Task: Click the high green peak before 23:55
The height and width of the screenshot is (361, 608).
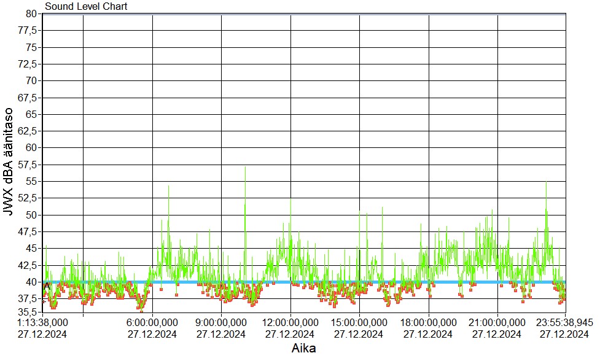Action: tap(546, 183)
